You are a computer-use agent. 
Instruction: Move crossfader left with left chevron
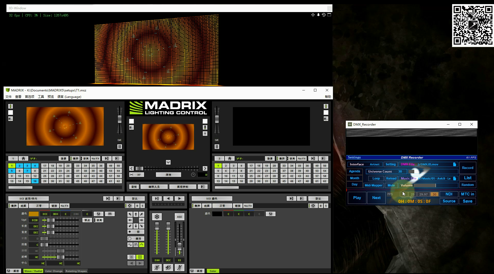[x=131, y=168]
